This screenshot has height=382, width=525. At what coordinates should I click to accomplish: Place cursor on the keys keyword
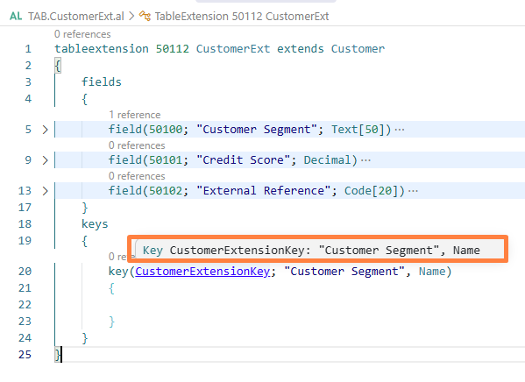coord(95,224)
